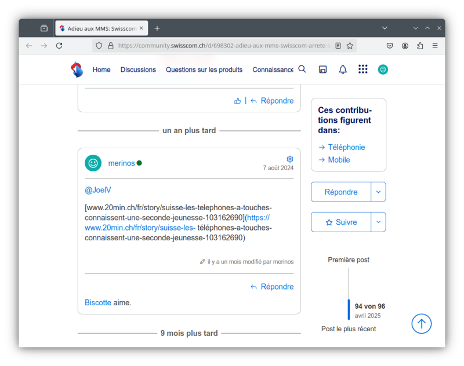Click the sidebar Répondre button
The height and width of the screenshot is (366, 464).
pos(341,192)
